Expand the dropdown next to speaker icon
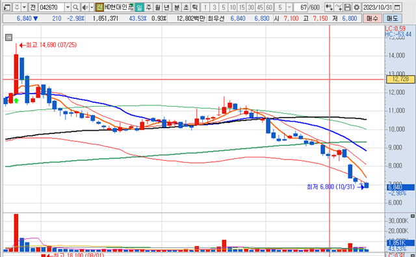The height and width of the screenshot is (257, 416). (x=92, y=7)
